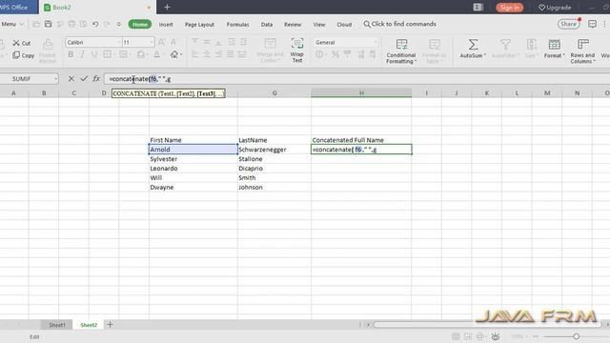Cancel formula entry with the X icon
The width and height of the screenshot is (610, 343).
(x=71, y=78)
